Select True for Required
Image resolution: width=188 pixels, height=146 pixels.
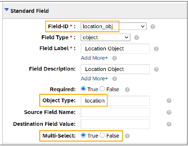click(x=83, y=89)
